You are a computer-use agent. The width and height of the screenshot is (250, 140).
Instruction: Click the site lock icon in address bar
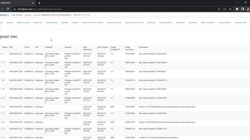click(15, 9)
